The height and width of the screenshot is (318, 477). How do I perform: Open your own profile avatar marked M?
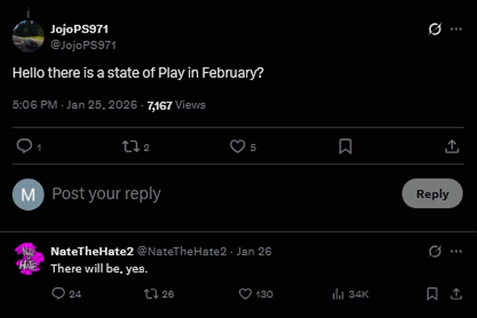coord(28,194)
